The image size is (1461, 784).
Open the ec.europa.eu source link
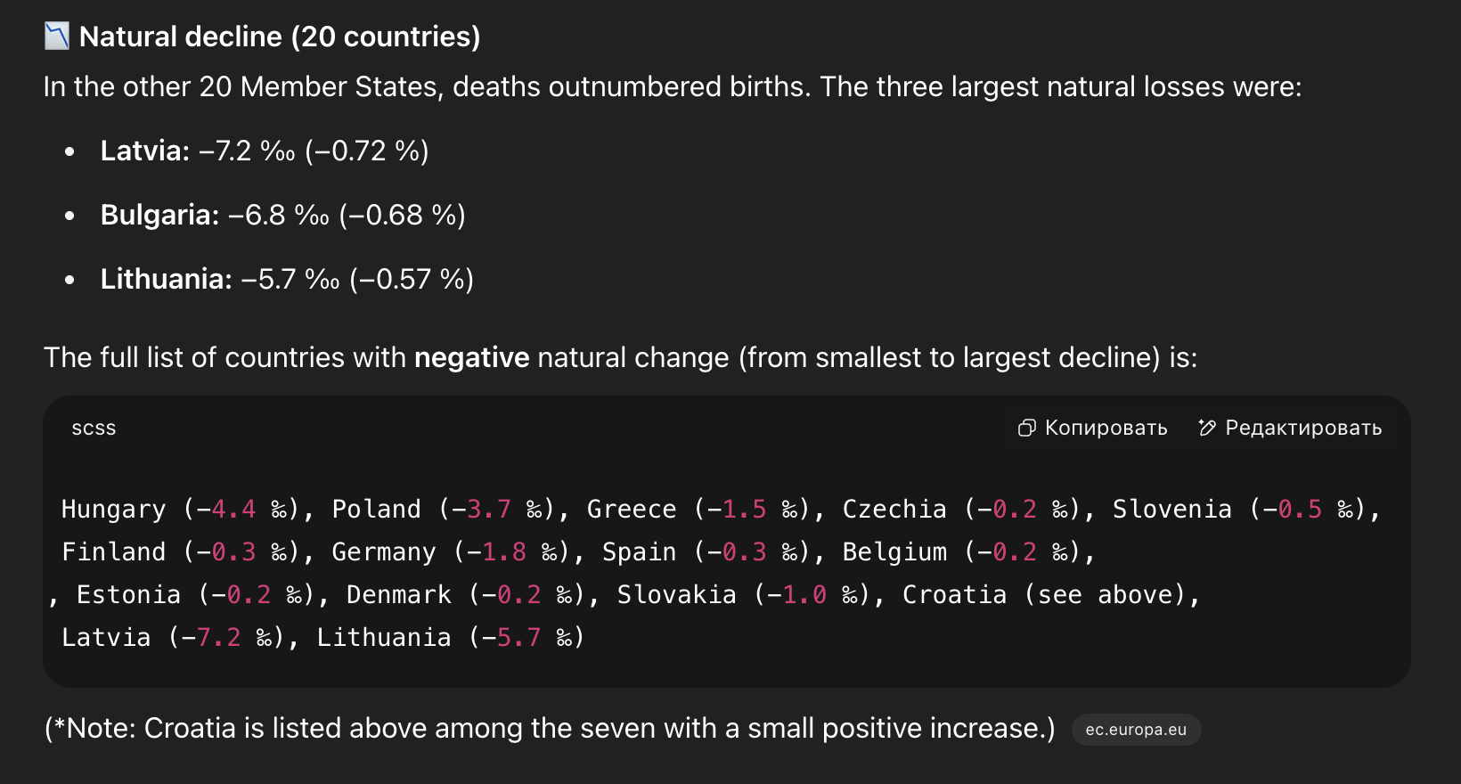click(1136, 730)
